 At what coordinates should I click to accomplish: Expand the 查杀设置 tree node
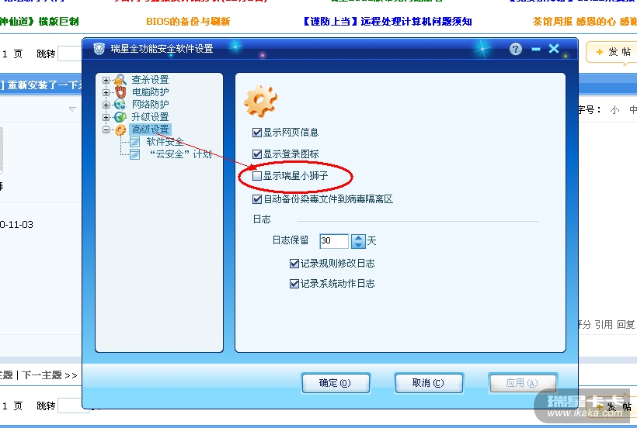pos(106,81)
